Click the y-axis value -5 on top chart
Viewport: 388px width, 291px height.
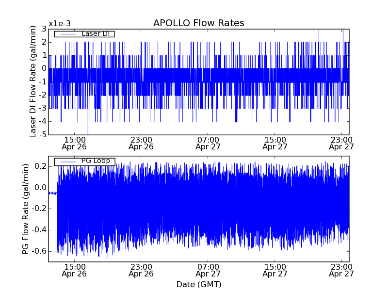43,135
